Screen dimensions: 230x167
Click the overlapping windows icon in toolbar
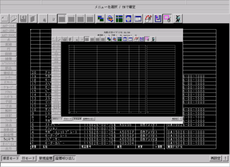point(101,18)
